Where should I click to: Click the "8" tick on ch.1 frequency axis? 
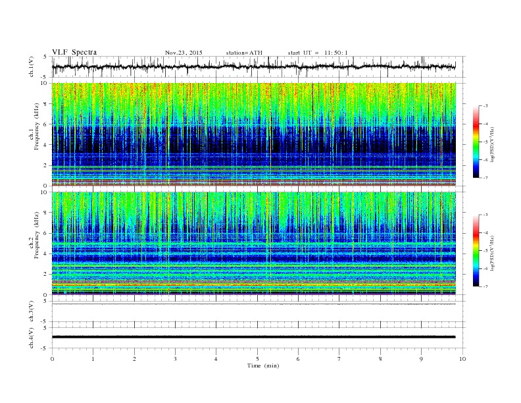[45, 104]
